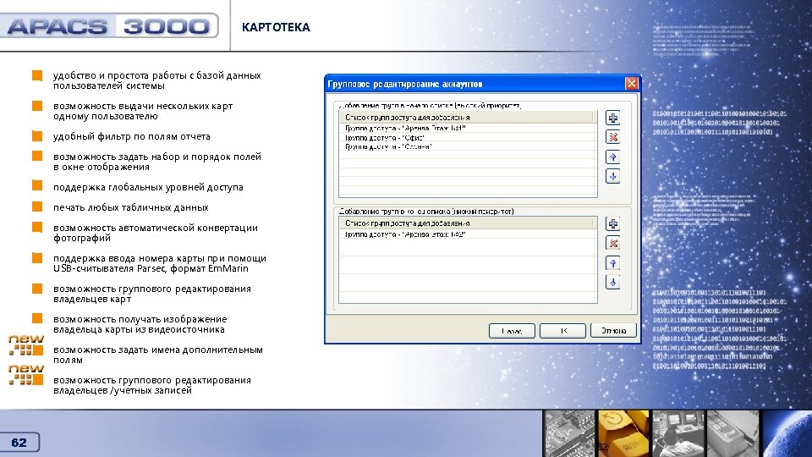This screenshot has width=812, height=457.
Task: Close the 'Групповое редактирование аккаунтов' dialog
Action: (631, 84)
